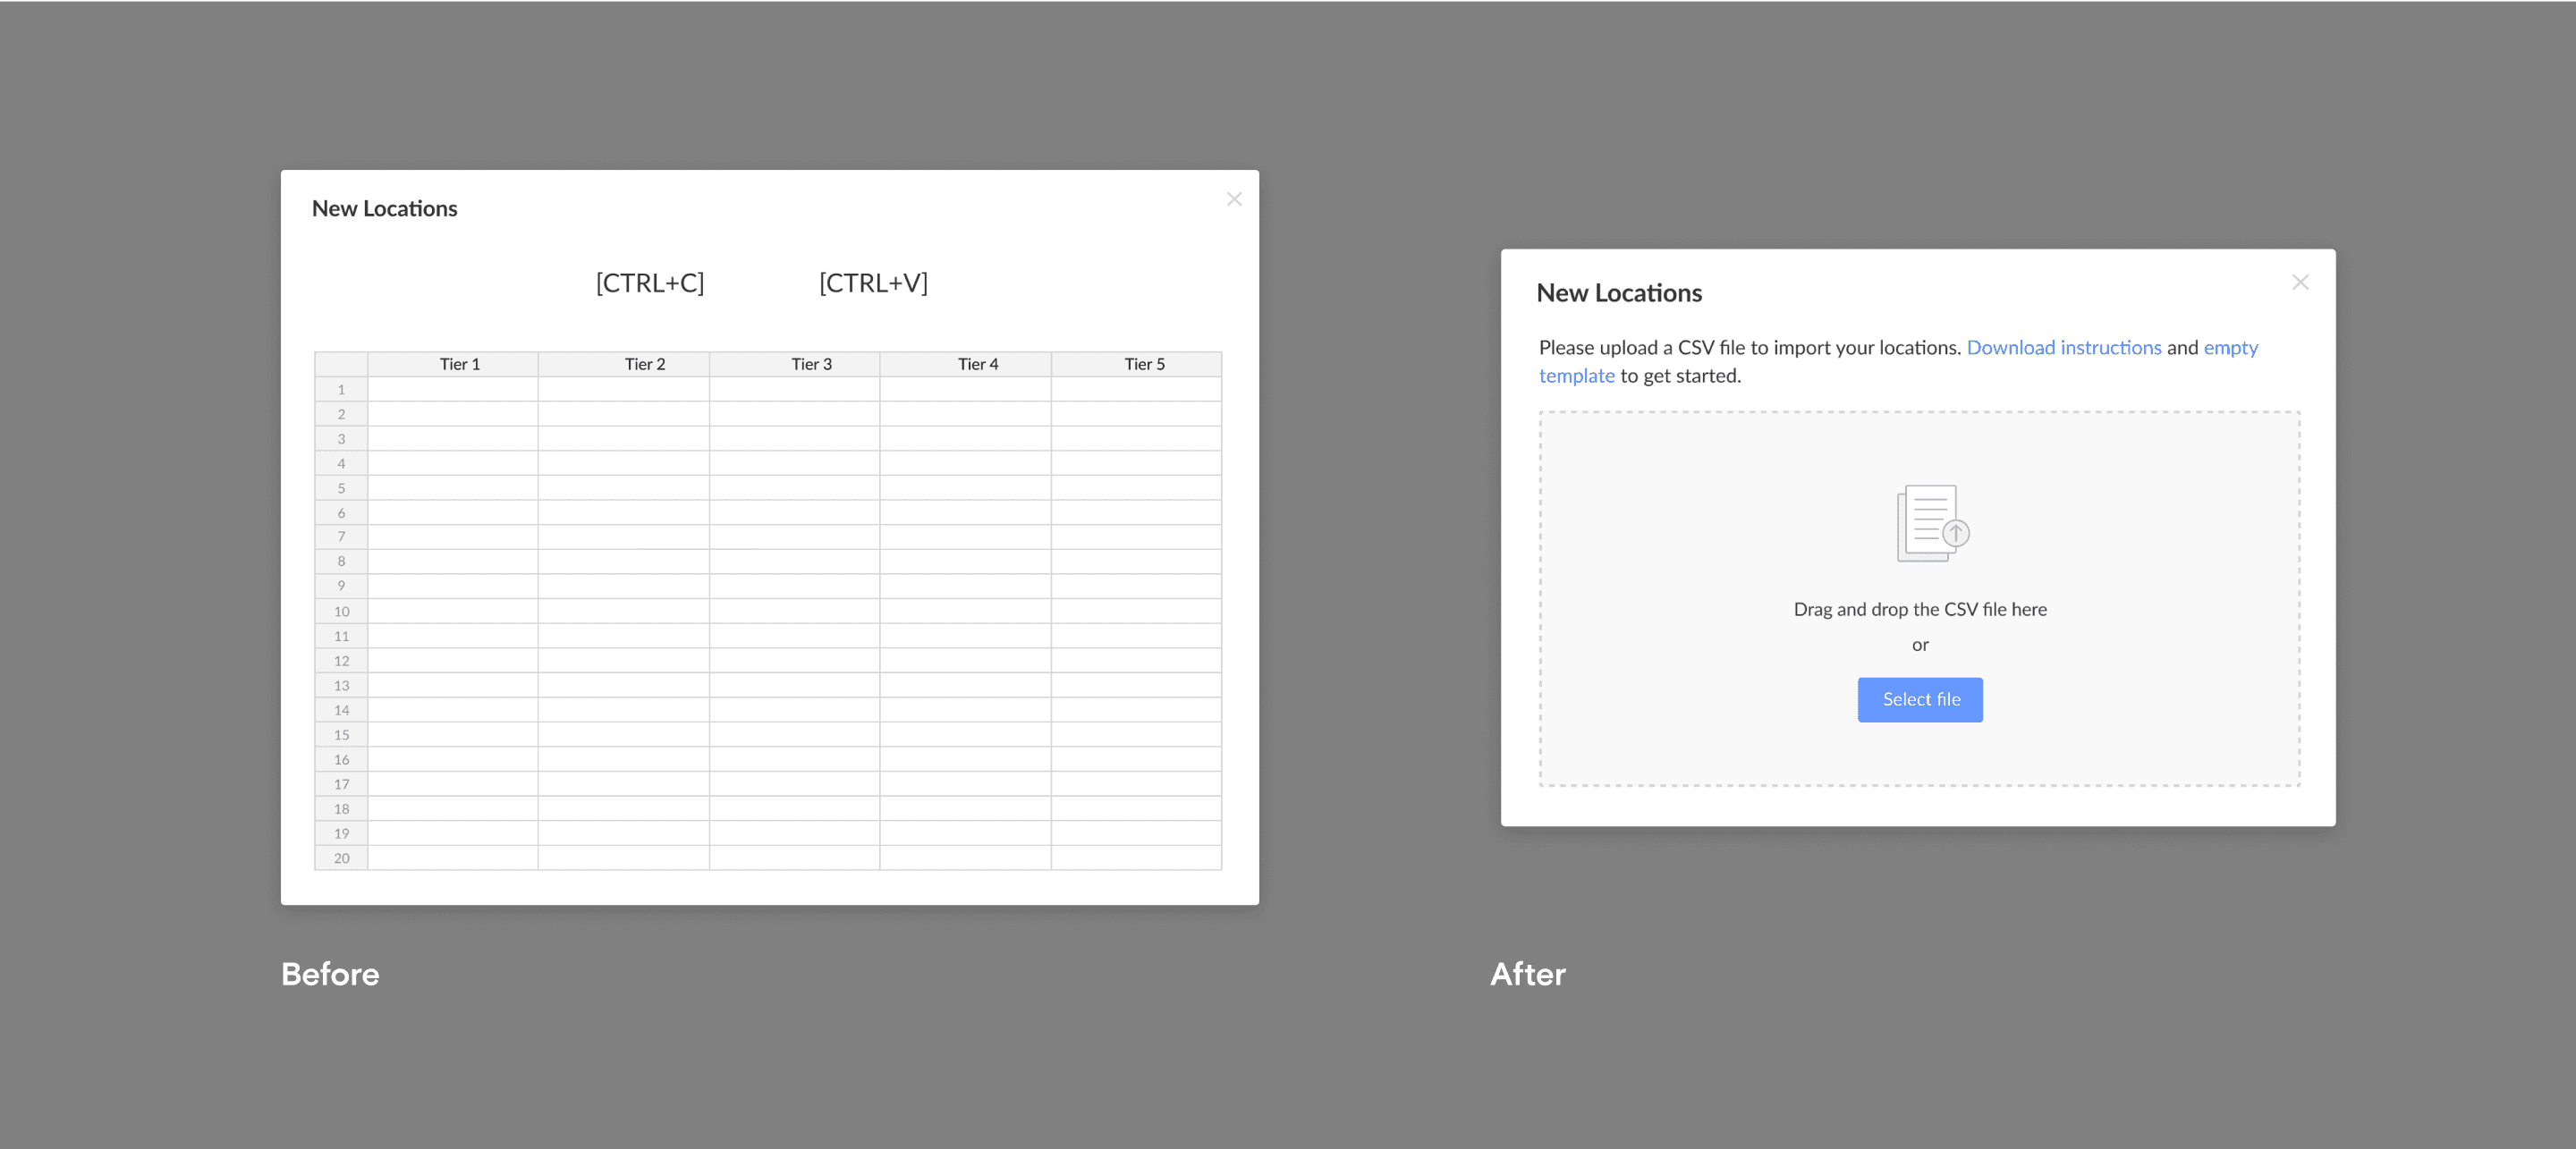The image size is (2576, 1149).
Task: Select the Tier 1 column header
Action: click(459, 364)
